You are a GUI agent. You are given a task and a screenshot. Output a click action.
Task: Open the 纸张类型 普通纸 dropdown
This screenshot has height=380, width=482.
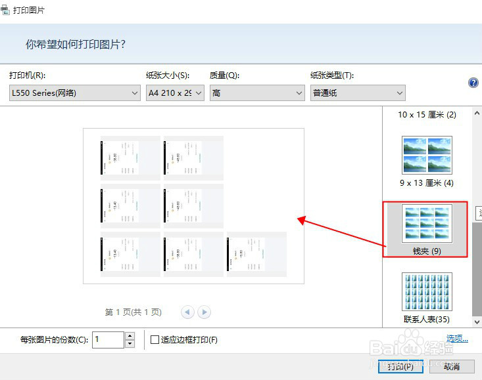pos(358,93)
